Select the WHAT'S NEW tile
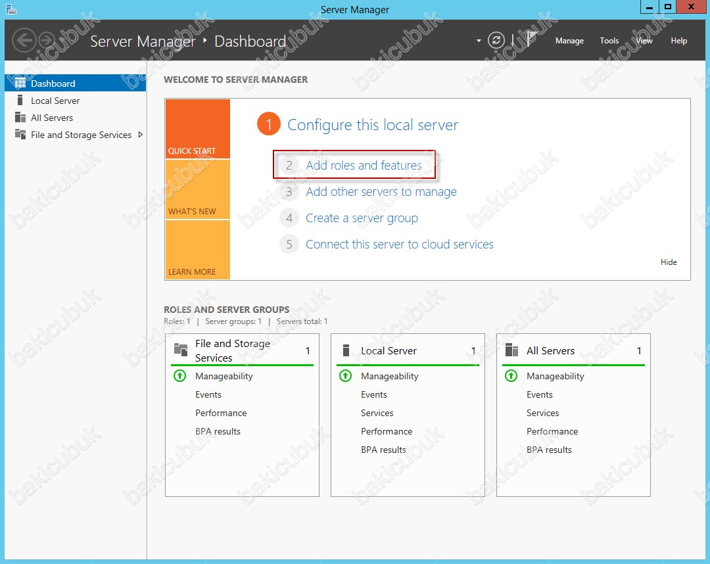The image size is (710, 564). tap(198, 190)
